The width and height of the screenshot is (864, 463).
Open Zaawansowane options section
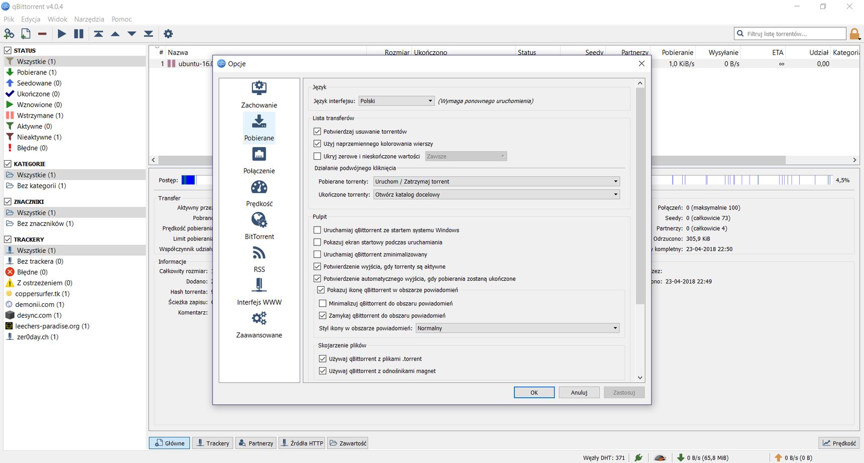[259, 325]
